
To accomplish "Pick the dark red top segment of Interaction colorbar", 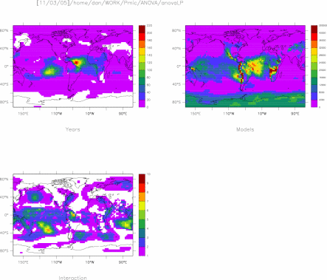I will coord(142,179).
